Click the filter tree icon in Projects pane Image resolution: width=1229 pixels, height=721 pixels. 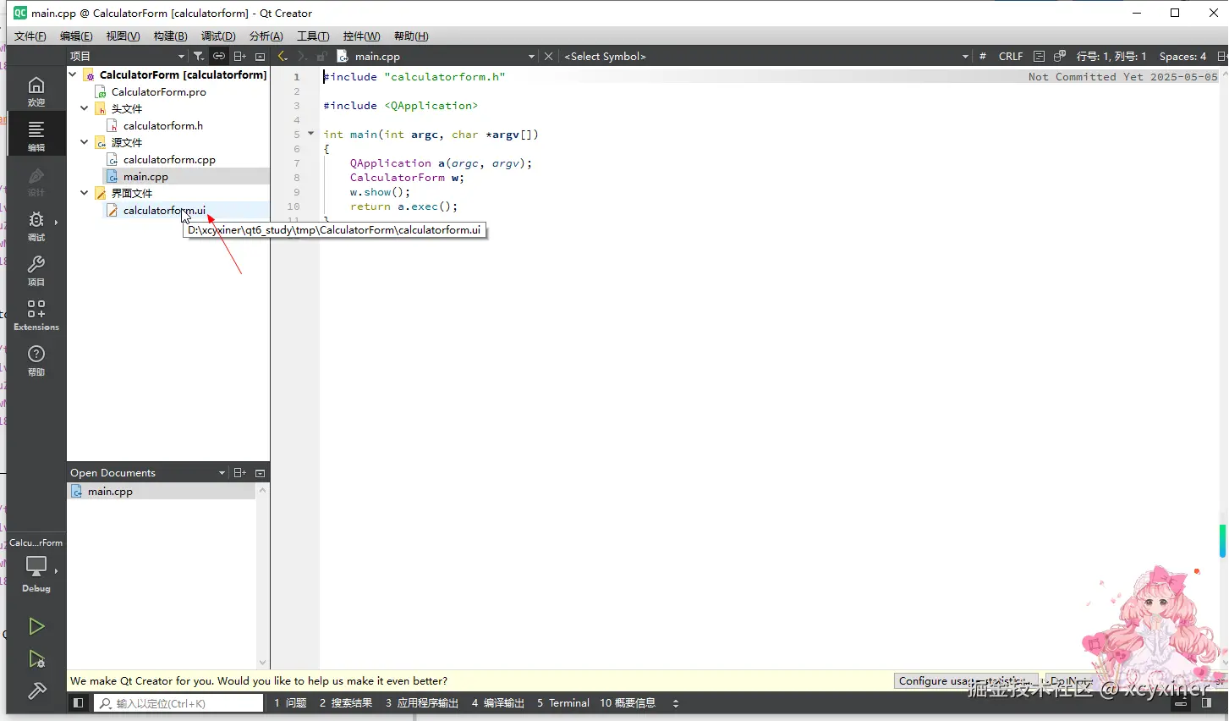click(199, 57)
